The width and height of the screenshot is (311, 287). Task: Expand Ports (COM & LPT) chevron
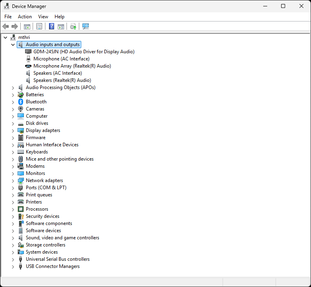tap(13, 188)
